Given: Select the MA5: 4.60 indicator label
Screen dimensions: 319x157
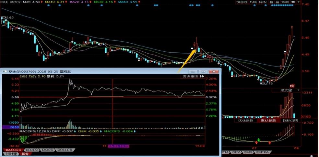Looking at the screenshot, I should click(x=32, y=2).
